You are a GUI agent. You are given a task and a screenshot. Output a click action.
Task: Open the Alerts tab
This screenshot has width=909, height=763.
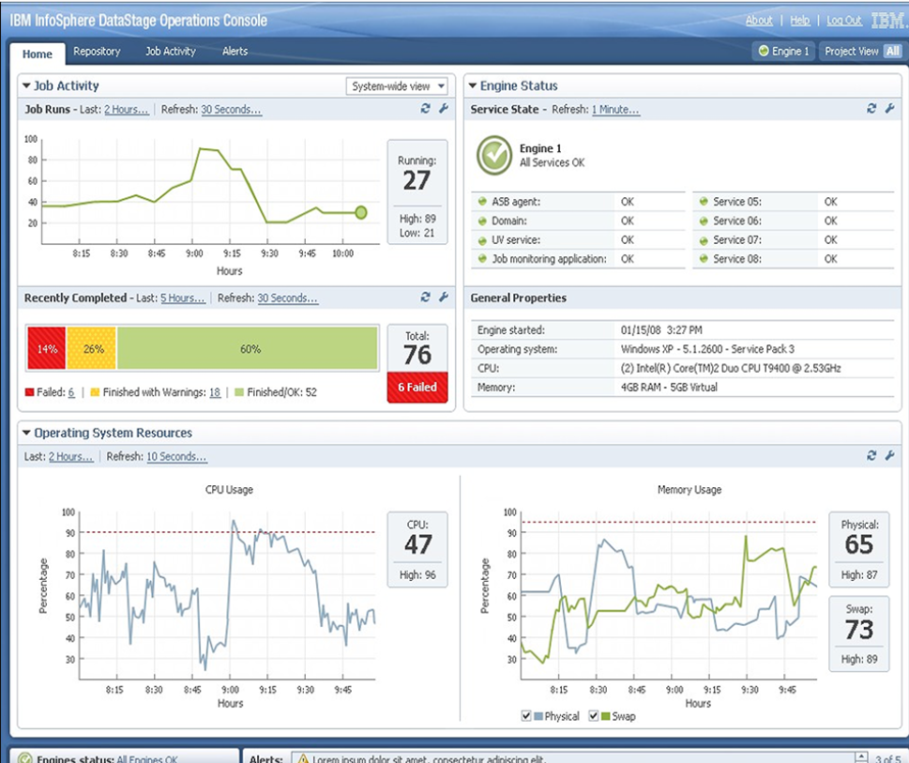[235, 51]
